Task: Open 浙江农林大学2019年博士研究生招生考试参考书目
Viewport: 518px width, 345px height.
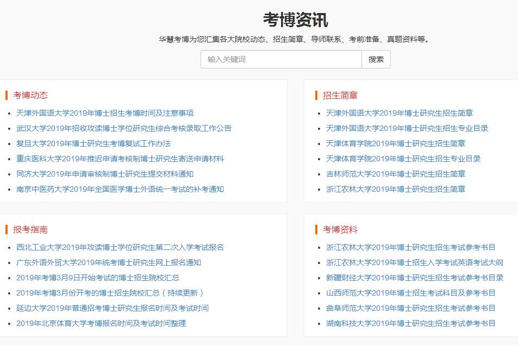Action: tap(410, 247)
